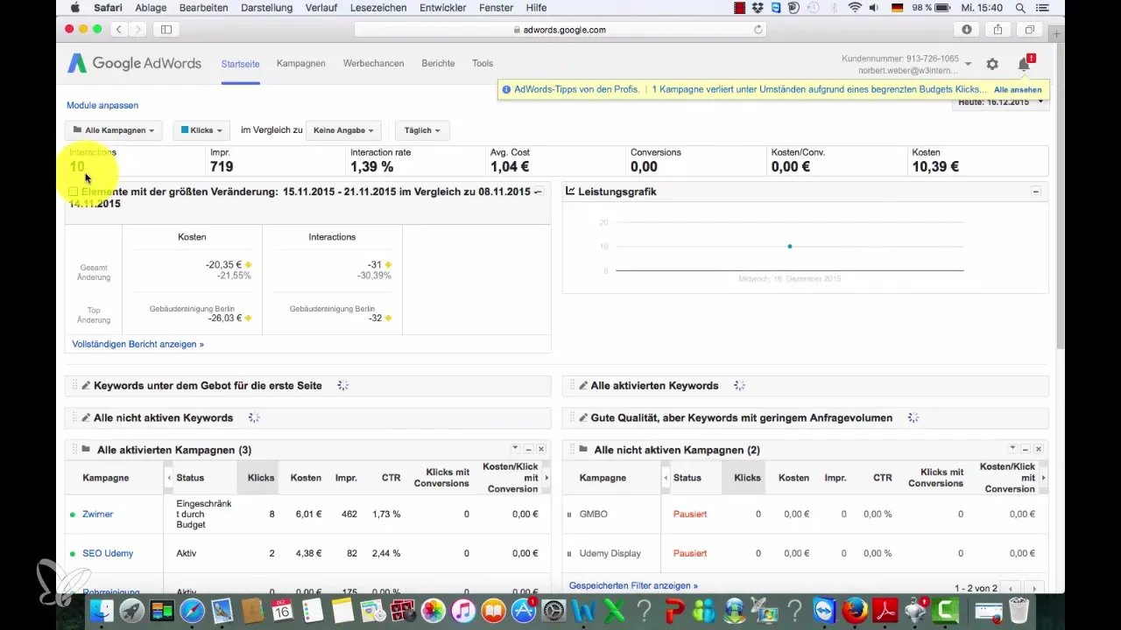The height and width of the screenshot is (630, 1121).
Task: Click the data point in Leistungsgrafik
Action: point(790,247)
